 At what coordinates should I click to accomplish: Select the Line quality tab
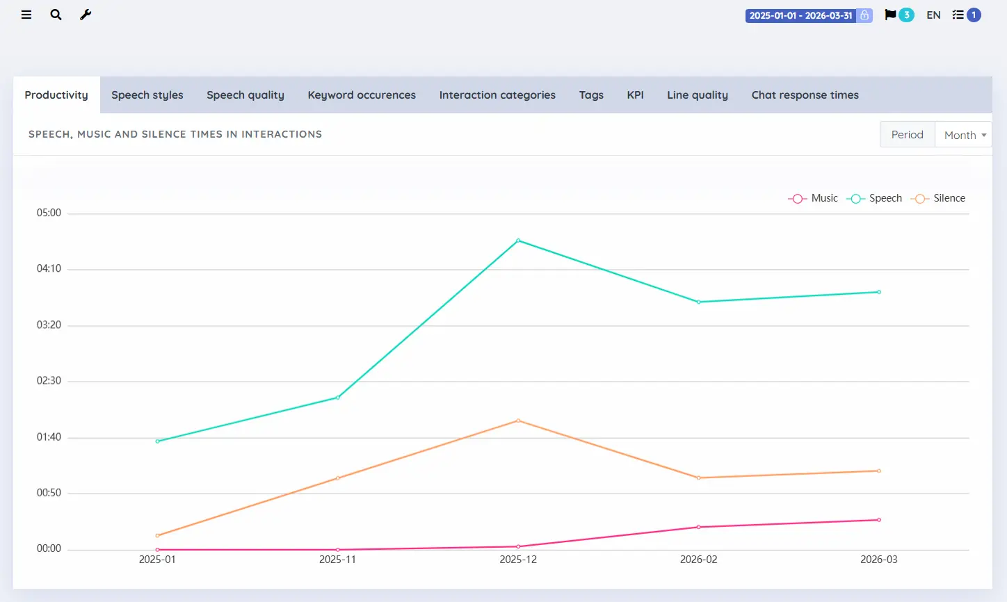tap(698, 95)
